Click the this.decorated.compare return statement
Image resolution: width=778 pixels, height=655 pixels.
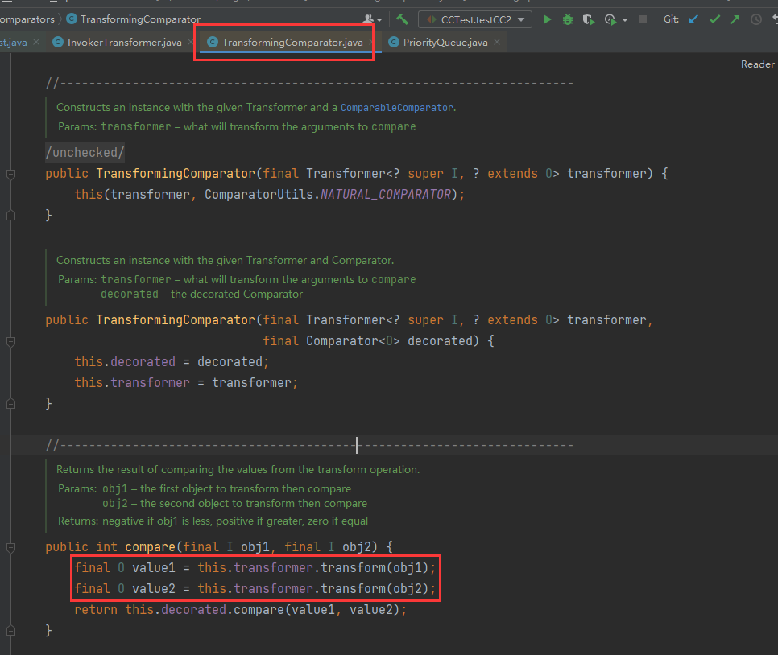tap(240, 609)
